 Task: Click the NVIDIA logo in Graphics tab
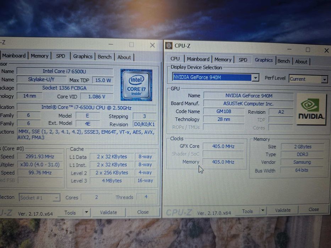311,109
